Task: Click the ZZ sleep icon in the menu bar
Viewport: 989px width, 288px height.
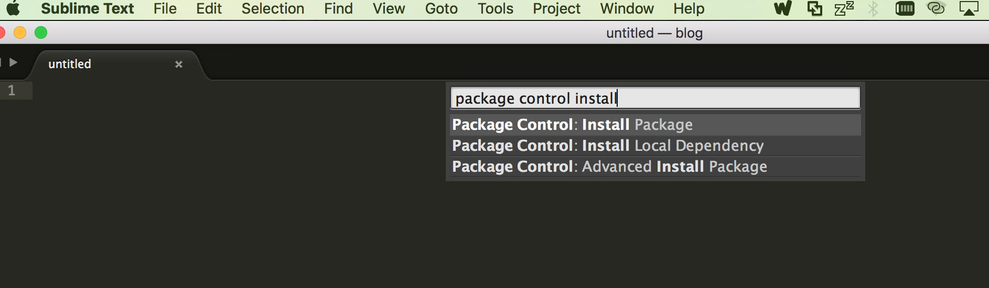Action: (x=844, y=8)
